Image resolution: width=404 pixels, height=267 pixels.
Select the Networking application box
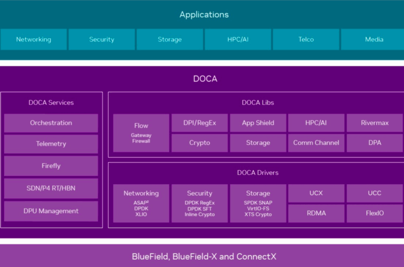point(34,39)
